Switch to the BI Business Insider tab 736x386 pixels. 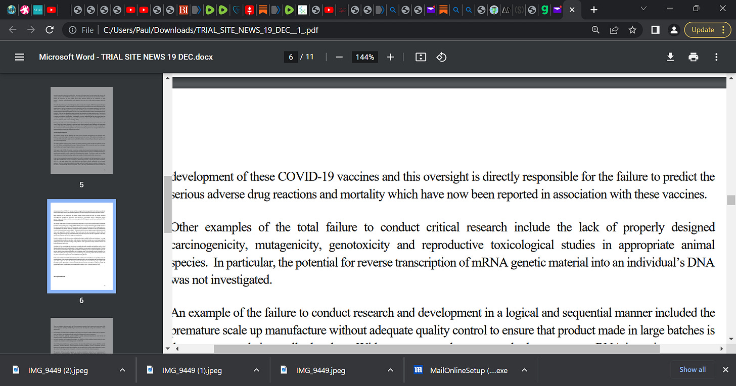[184, 10]
